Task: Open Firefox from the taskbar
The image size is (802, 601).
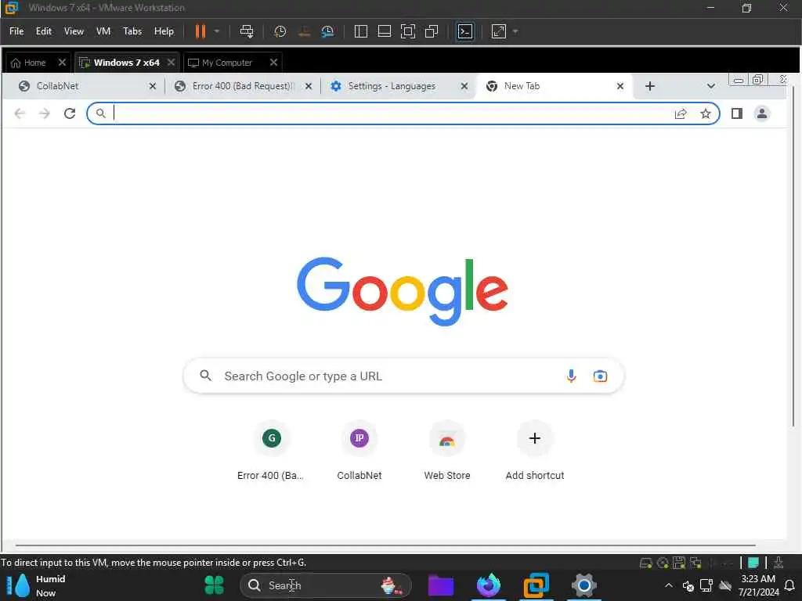Action: coord(489,585)
